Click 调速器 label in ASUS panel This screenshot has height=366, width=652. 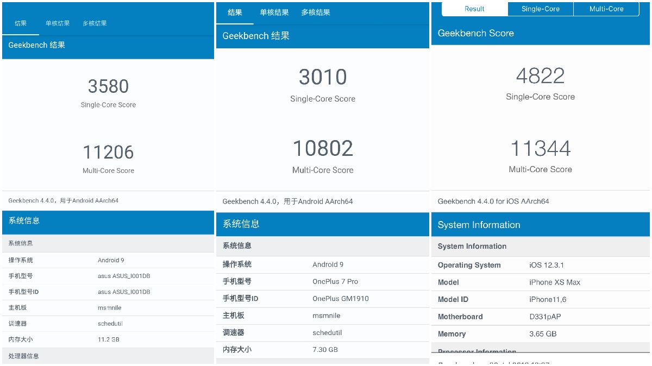pos(18,324)
